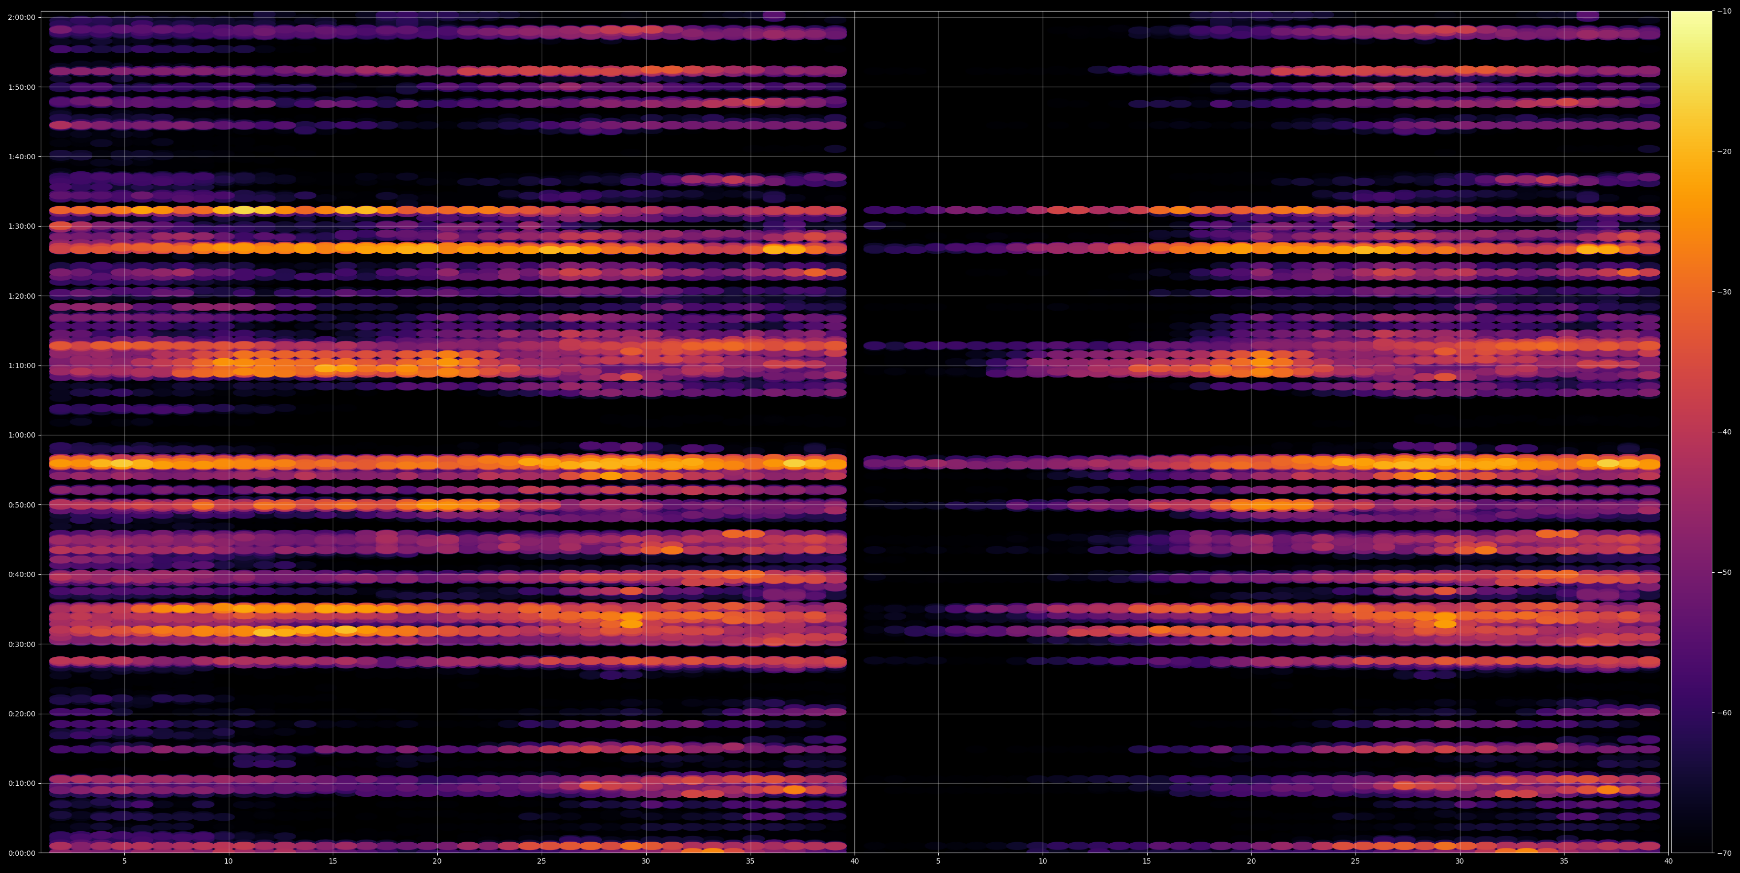Click the -70 colorbar tick label
The height and width of the screenshot is (873, 1740).
click(x=1724, y=853)
